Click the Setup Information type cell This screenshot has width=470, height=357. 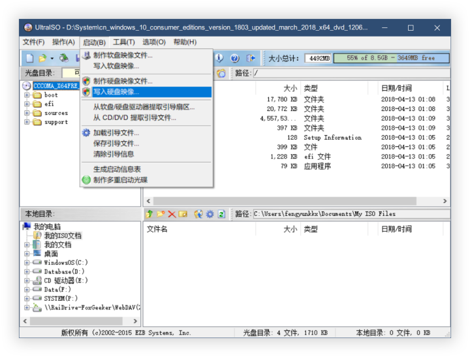pos(332,138)
